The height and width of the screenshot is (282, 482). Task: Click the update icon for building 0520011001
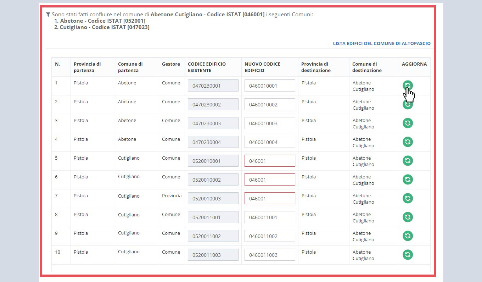tap(408, 217)
